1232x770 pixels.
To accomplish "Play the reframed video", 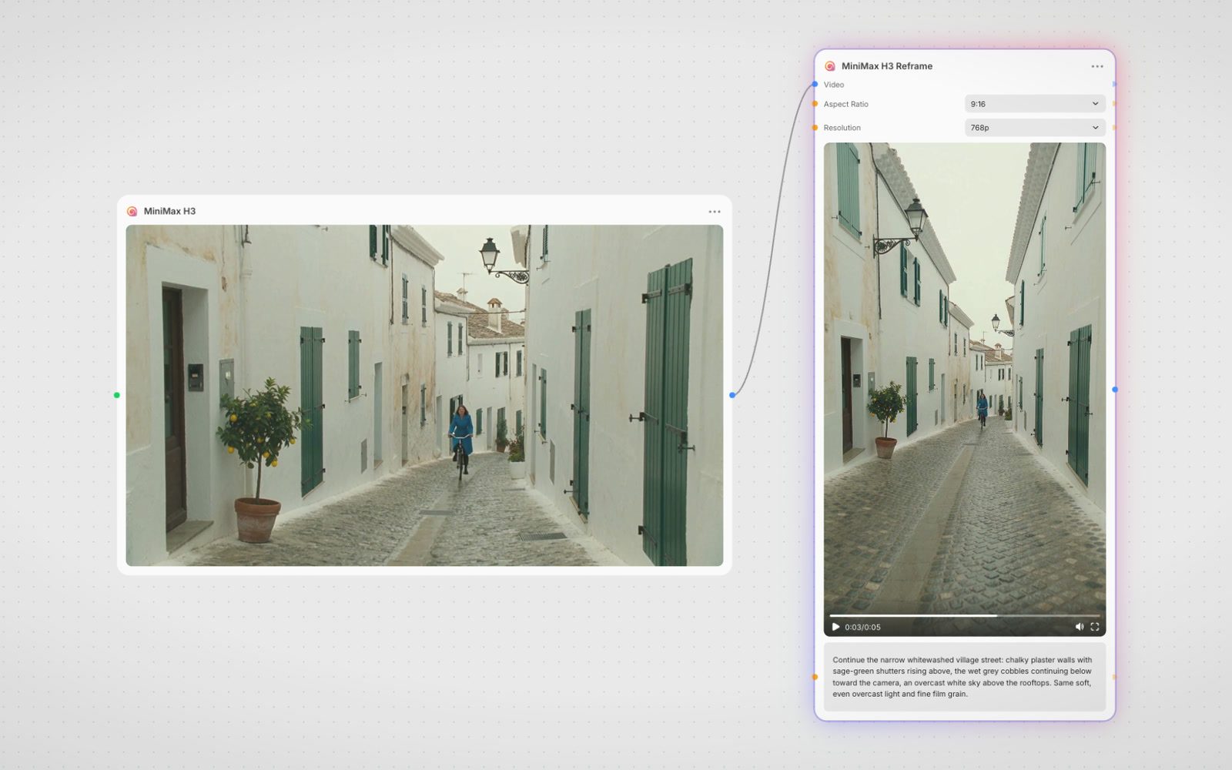I will (x=835, y=627).
